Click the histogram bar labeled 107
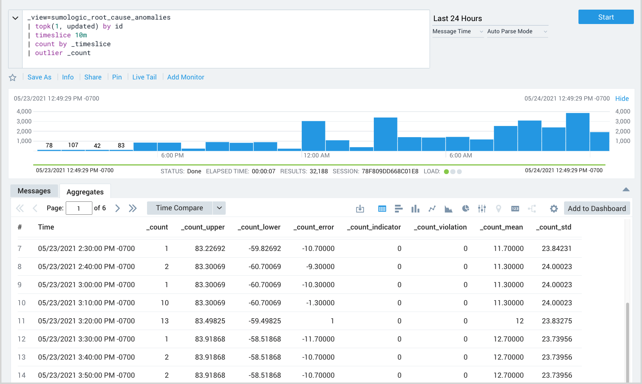Image resolution: width=642 pixels, height=384 pixels. (x=73, y=150)
